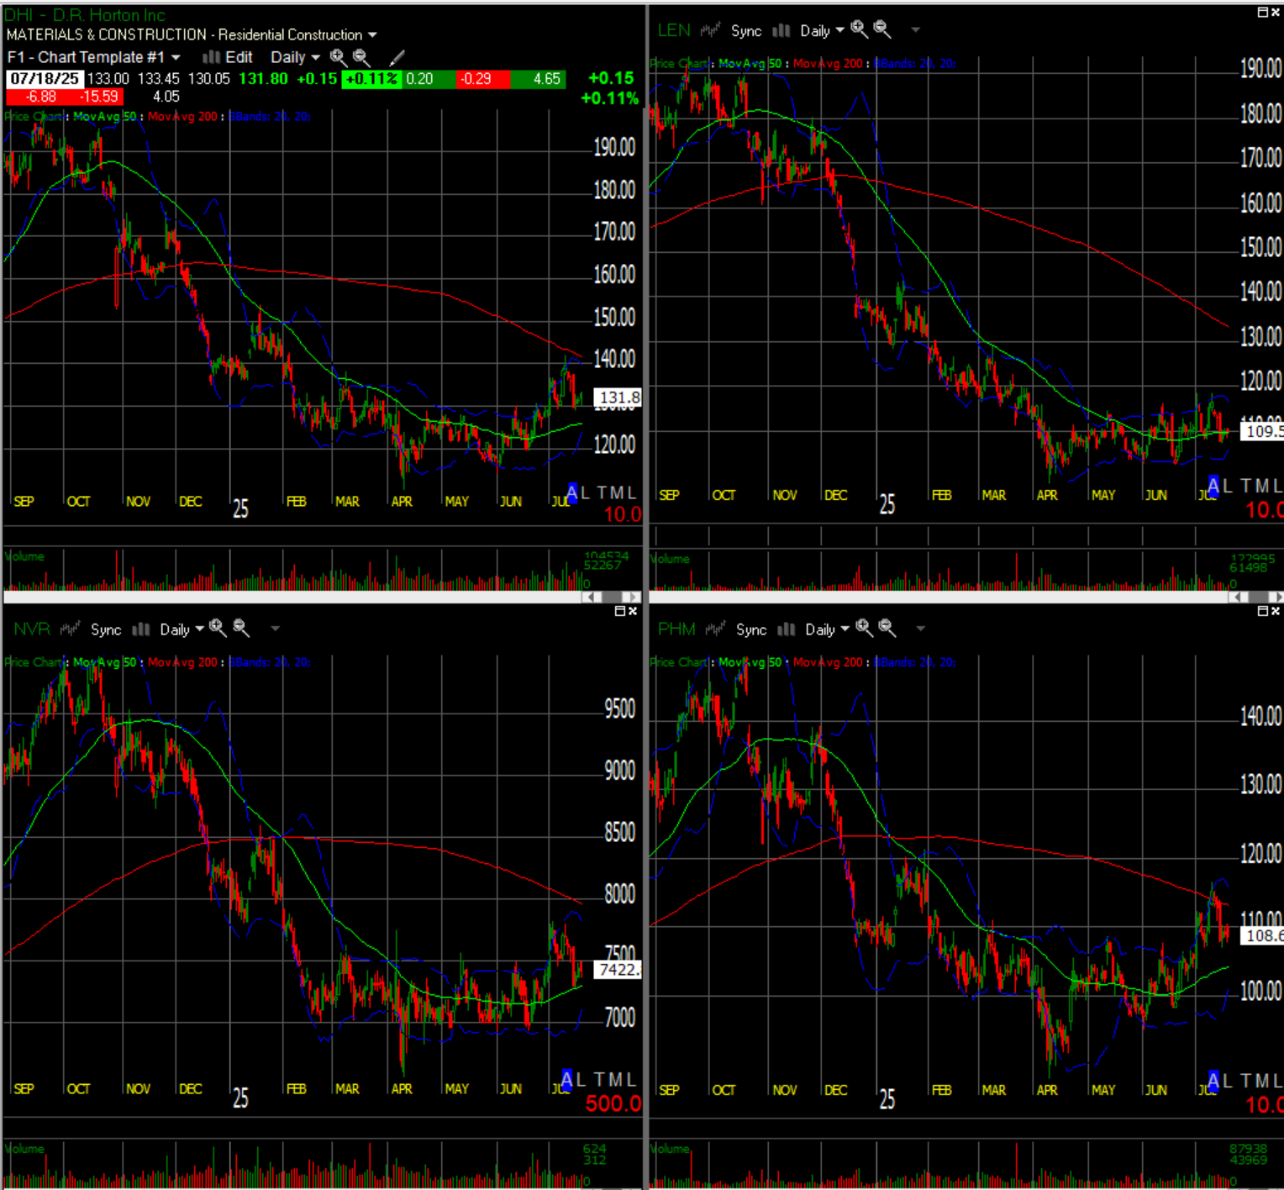This screenshot has height=1190, width=1284.
Task: Click the bar chart icon beside Edit
Action: click(x=211, y=57)
